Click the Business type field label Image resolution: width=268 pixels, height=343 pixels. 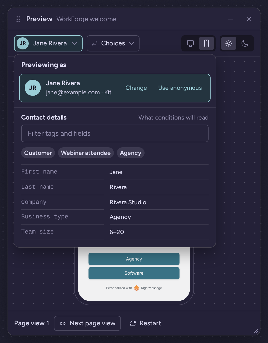coord(45,217)
